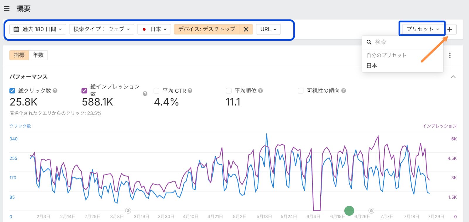
Task: Click help icon next to 総クリック数
Action: (x=55, y=91)
